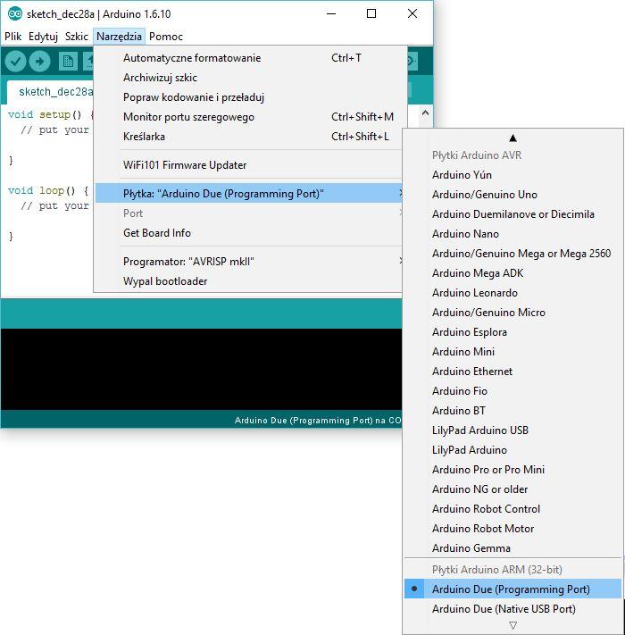This screenshot has height=635, width=625.
Task: Select Arduino Leonardo board
Action: point(512,292)
